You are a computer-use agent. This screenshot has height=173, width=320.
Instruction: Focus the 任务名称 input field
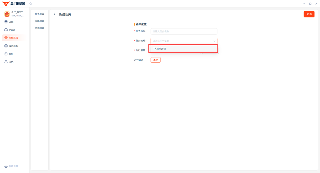pyautogui.click(x=184, y=31)
